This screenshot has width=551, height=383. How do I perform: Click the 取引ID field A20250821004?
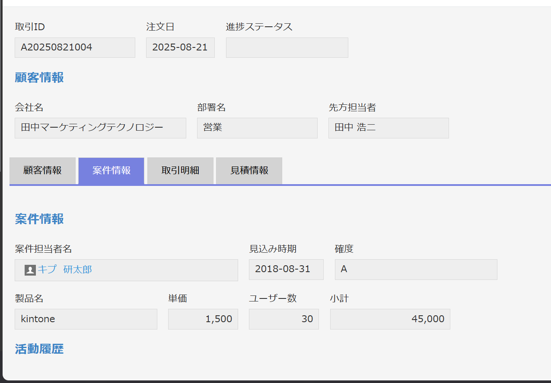pyautogui.click(x=75, y=47)
